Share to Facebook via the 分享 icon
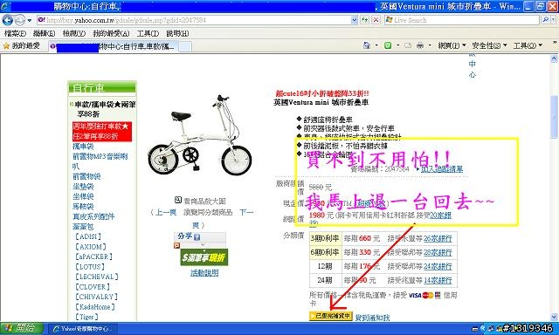Screen dimensions: 559x335 point(197,236)
